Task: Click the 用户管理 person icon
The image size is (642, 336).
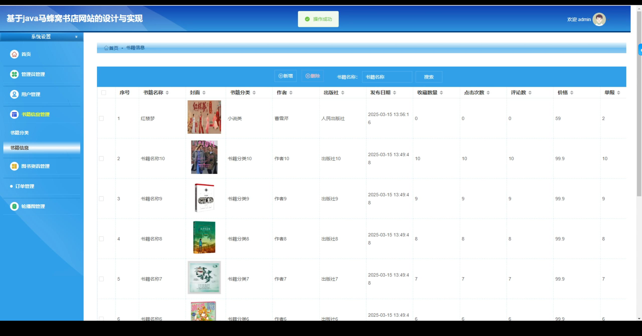Action: coord(14,94)
